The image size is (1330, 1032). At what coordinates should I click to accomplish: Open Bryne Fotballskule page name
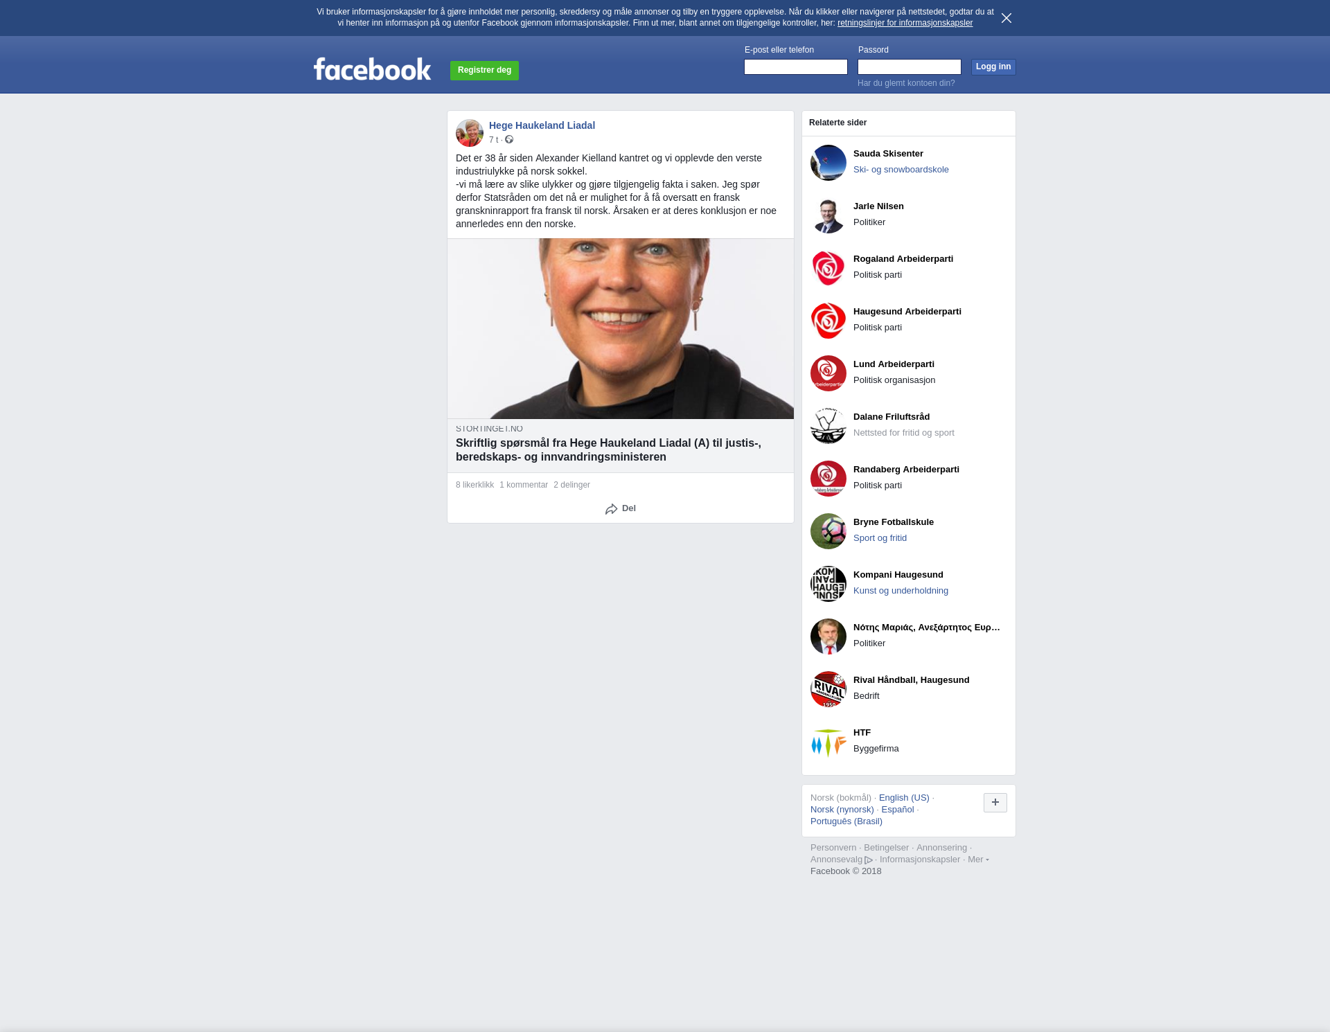pyautogui.click(x=894, y=522)
